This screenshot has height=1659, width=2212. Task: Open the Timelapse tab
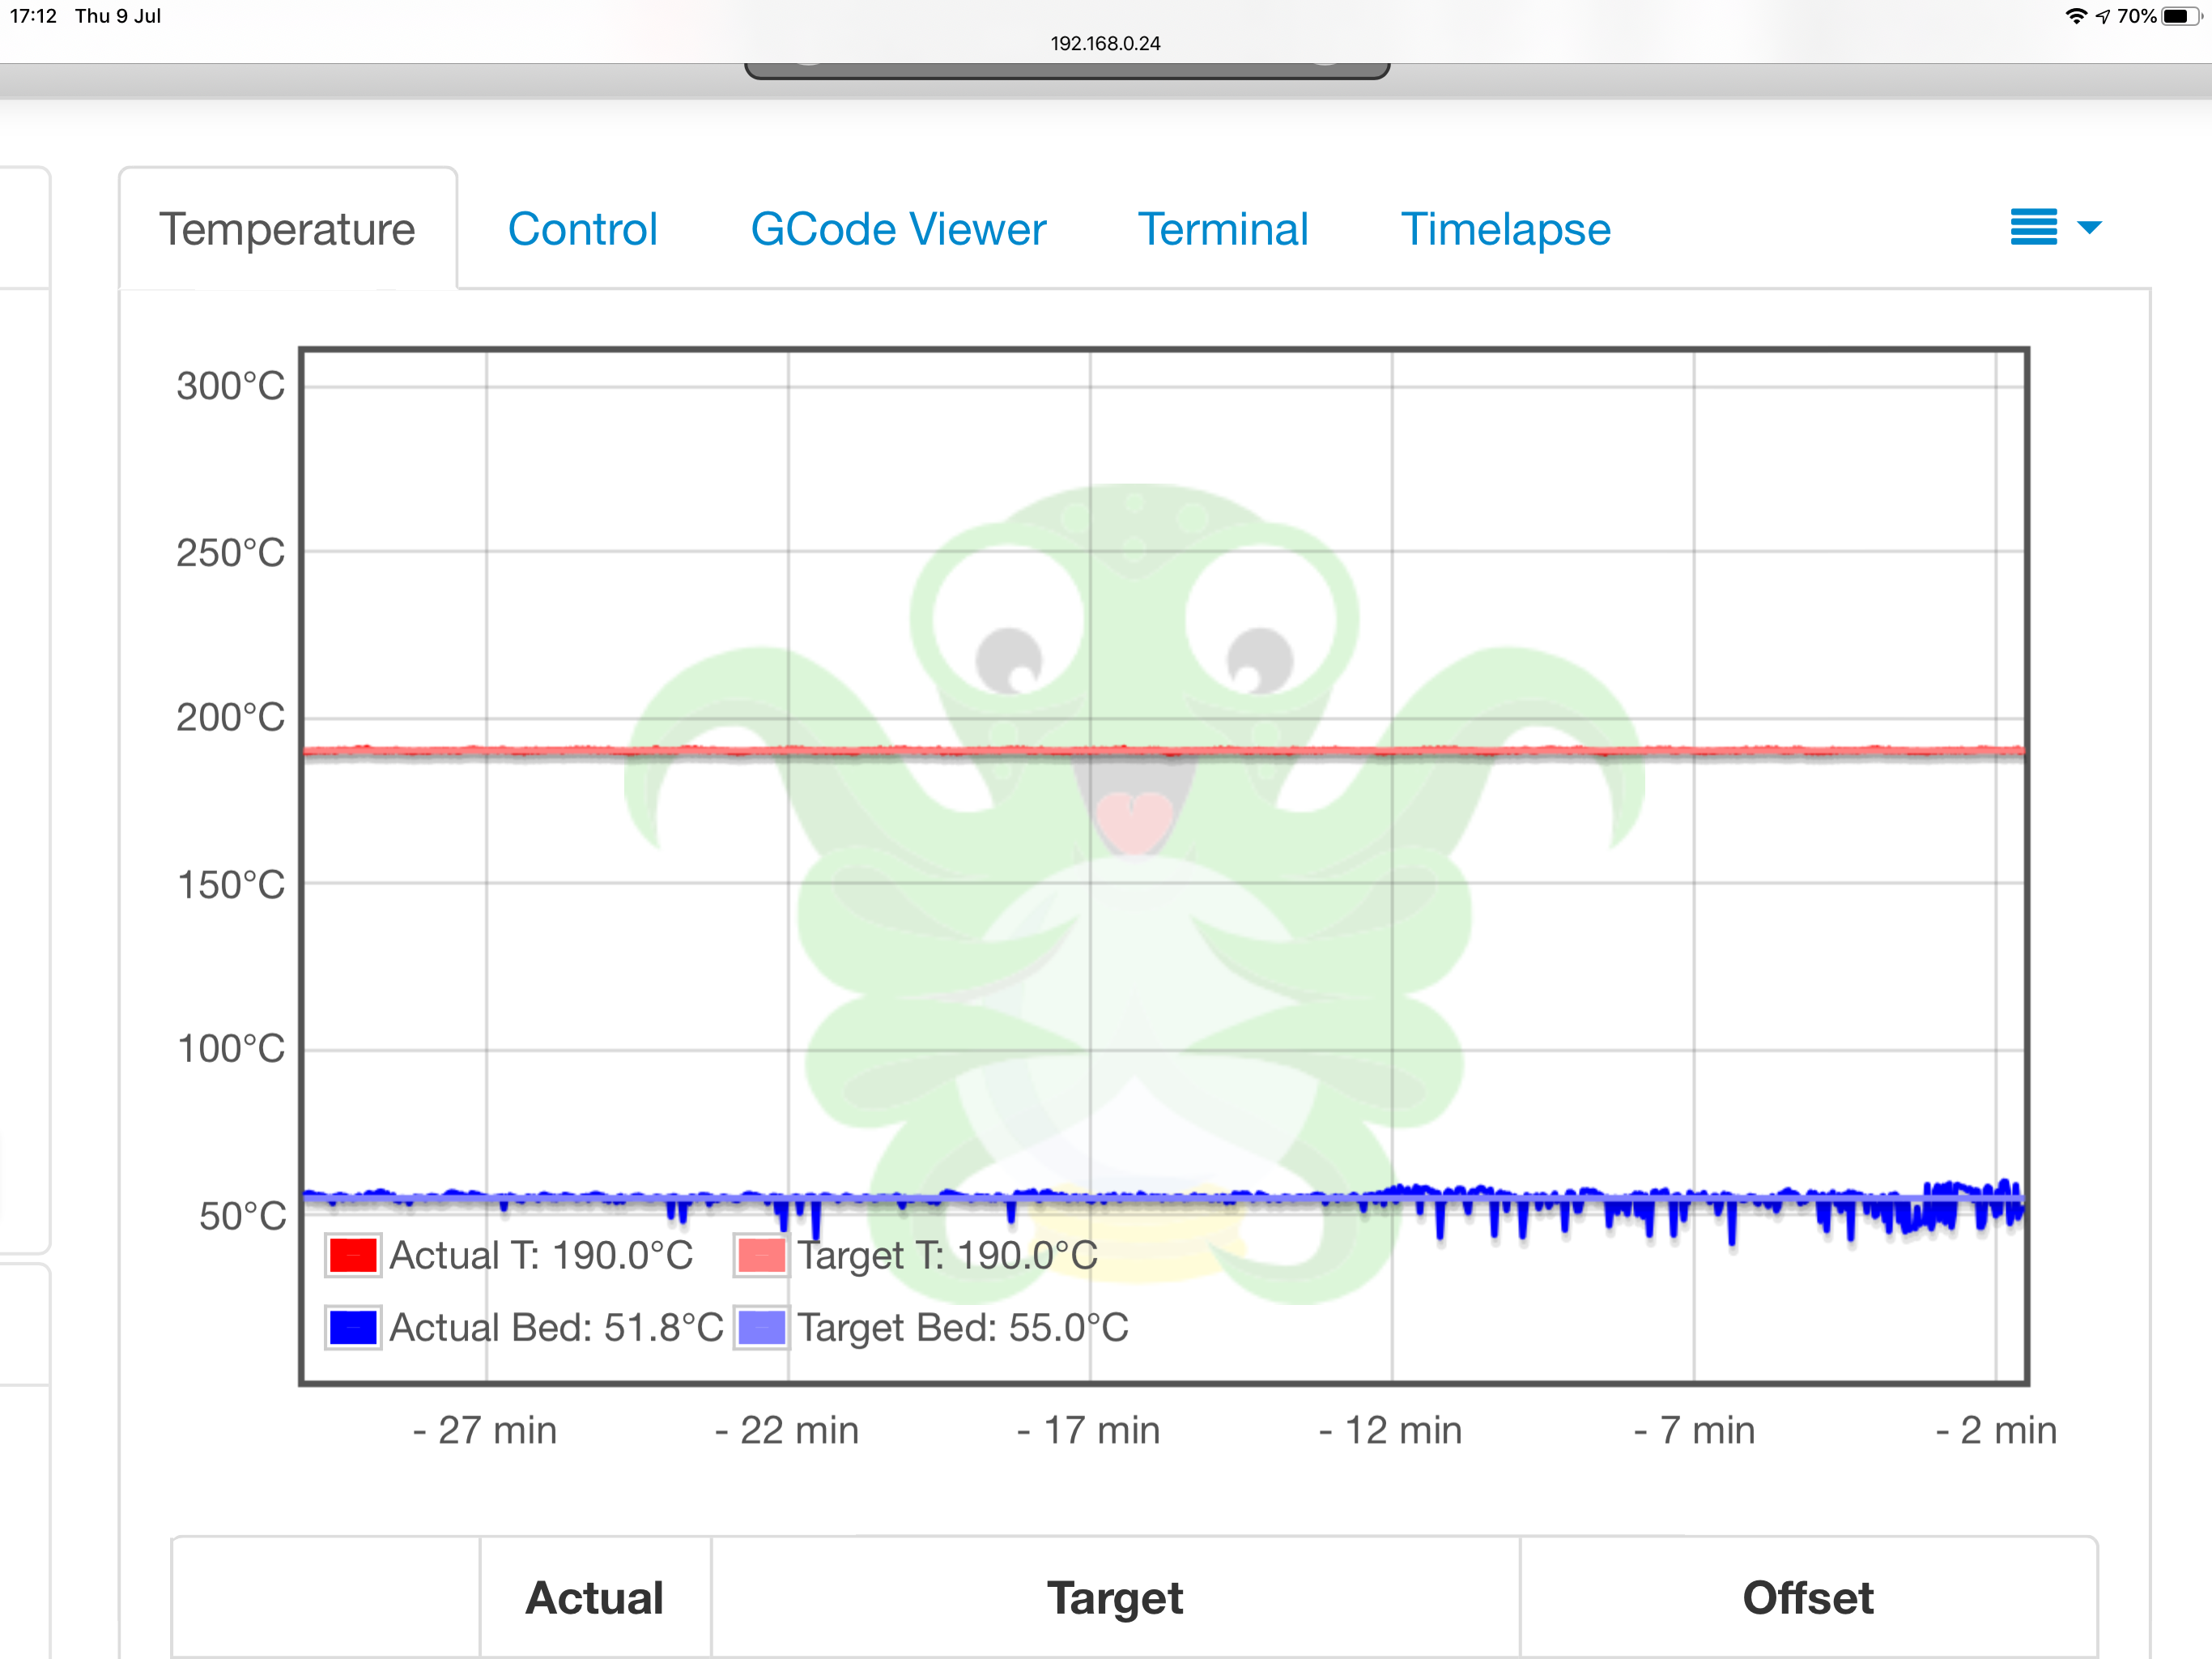[1505, 230]
